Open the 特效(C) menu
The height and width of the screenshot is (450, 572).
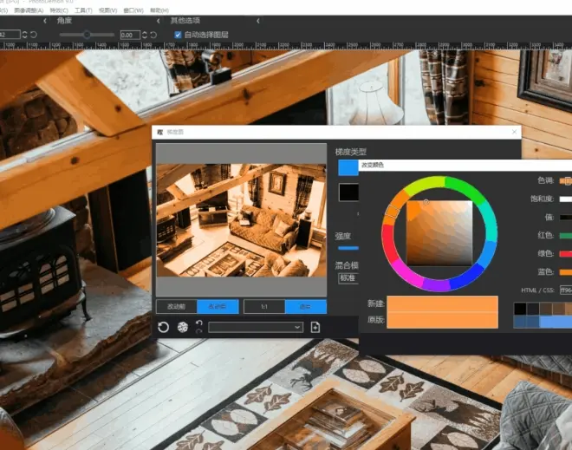click(59, 10)
